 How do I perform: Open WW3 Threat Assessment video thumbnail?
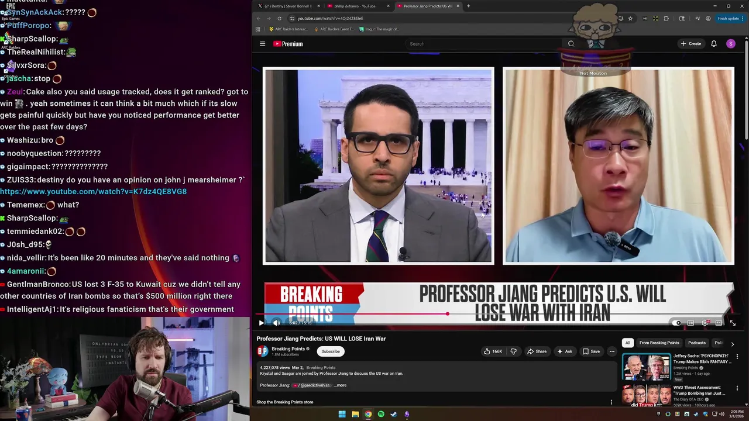[x=646, y=395]
